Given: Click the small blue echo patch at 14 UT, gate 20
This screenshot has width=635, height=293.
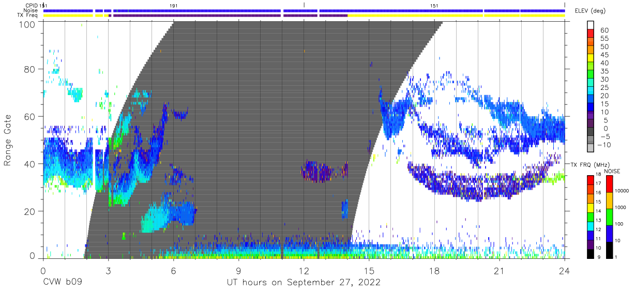Looking at the screenshot, I should coord(345,209).
